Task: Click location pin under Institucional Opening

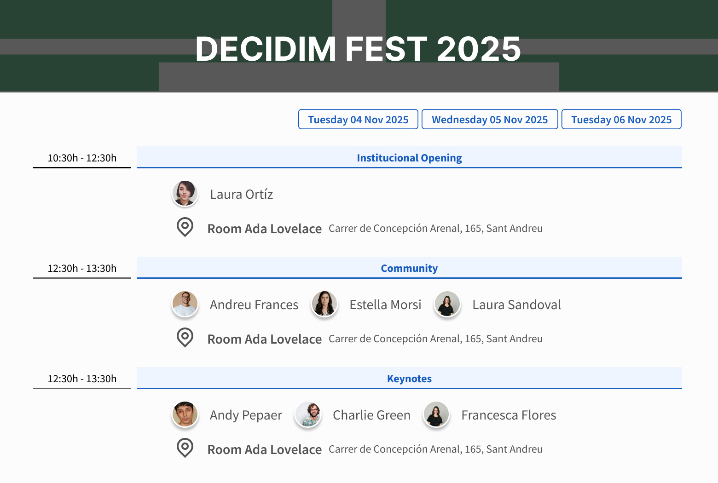Action: click(x=185, y=227)
